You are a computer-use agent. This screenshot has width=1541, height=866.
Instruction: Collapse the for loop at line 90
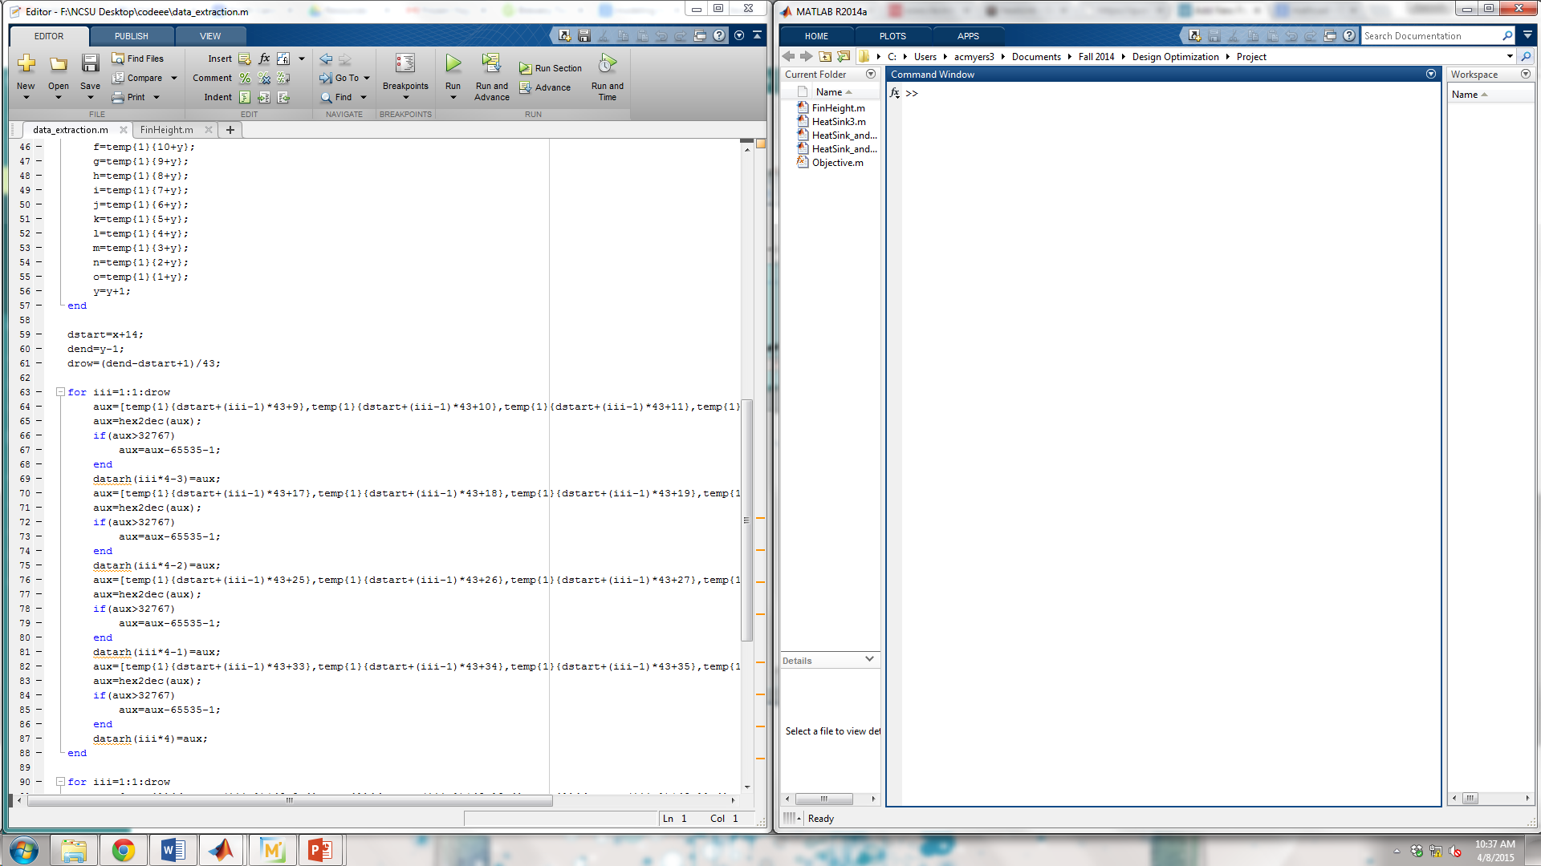click(60, 782)
